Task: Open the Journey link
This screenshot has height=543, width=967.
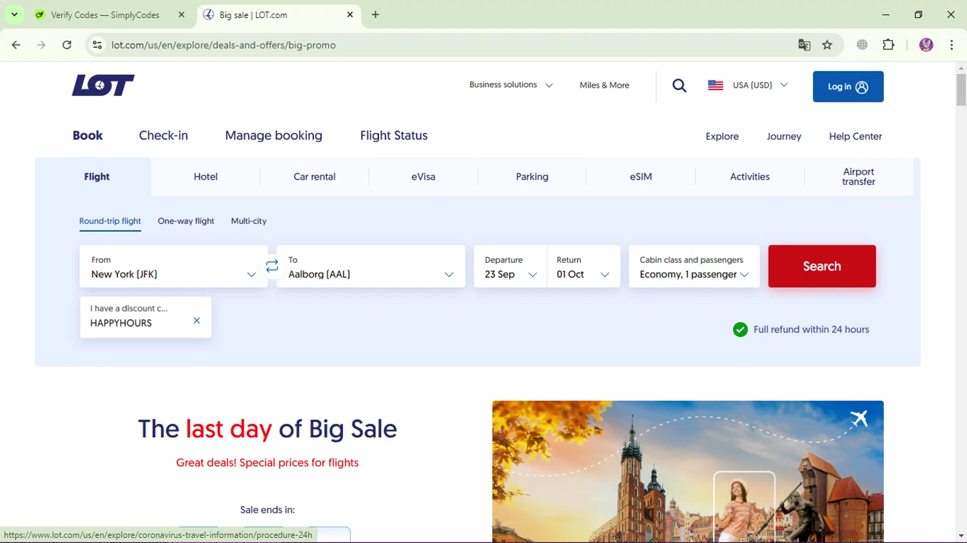Action: tap(784, 137)
